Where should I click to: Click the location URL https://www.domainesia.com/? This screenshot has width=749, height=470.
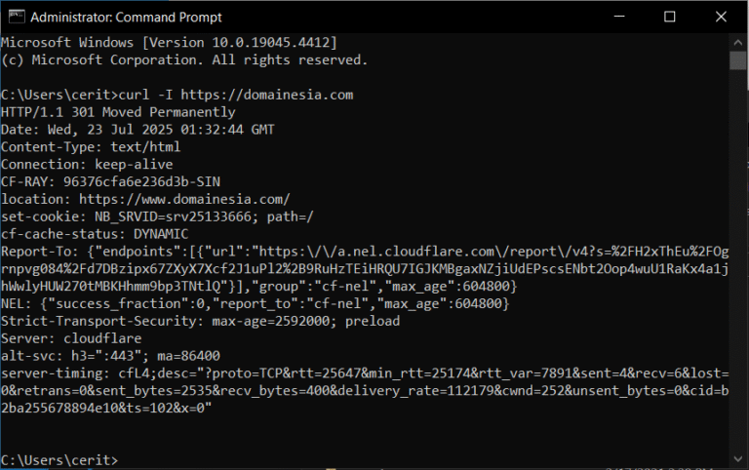pyautogui.click(x=184, y=198)
